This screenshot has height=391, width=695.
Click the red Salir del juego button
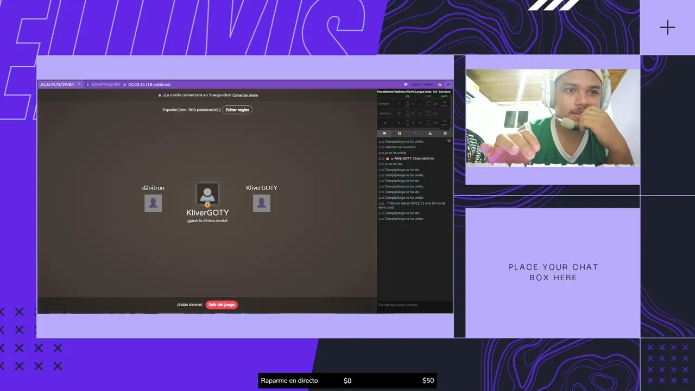(222, 305)
